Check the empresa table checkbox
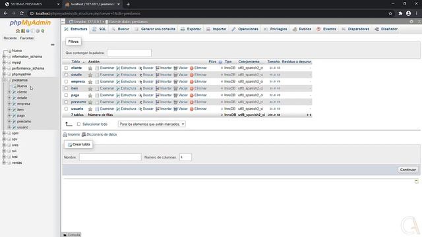 click(x=66, y=82)
